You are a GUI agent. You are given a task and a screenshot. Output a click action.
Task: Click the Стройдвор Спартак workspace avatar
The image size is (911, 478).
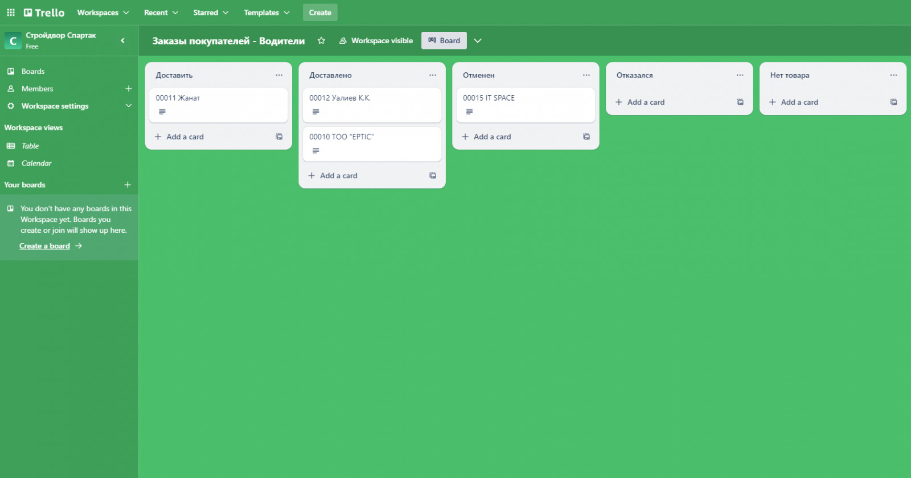pos(13,40)
